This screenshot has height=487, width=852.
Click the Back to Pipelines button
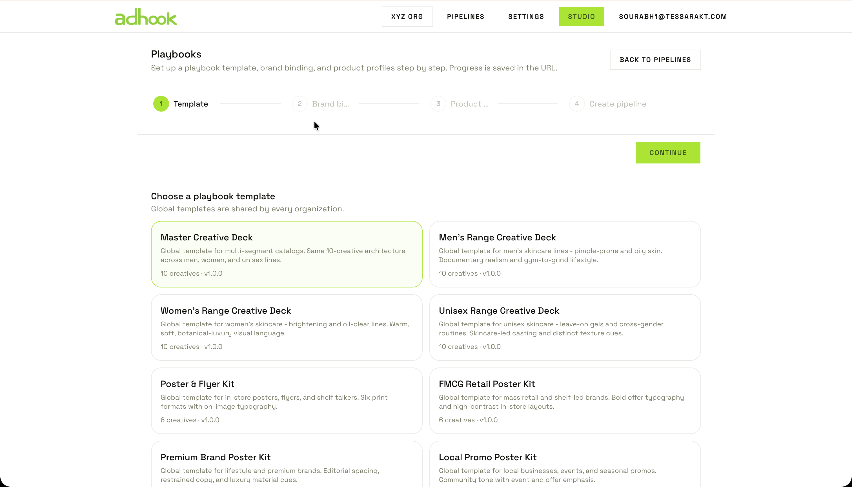click(655, 60)
